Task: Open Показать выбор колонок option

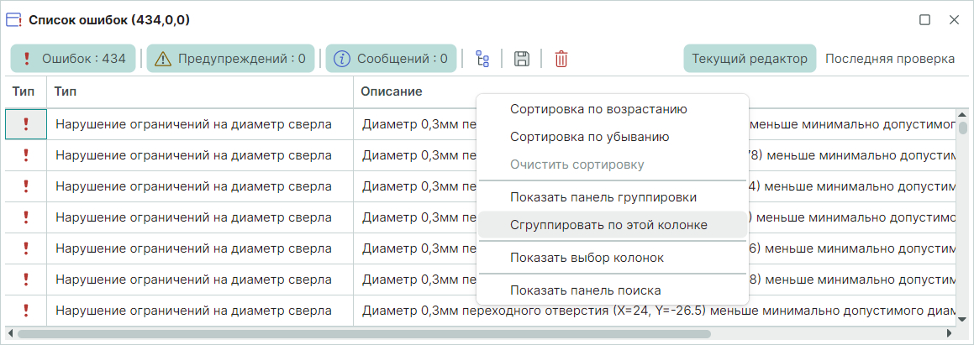Action: 612,258
